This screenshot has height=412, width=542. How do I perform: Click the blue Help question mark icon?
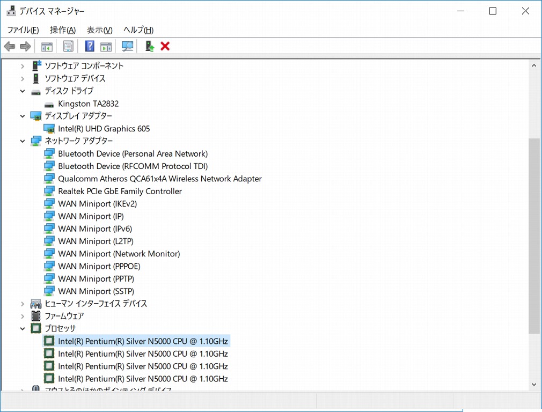90,46
